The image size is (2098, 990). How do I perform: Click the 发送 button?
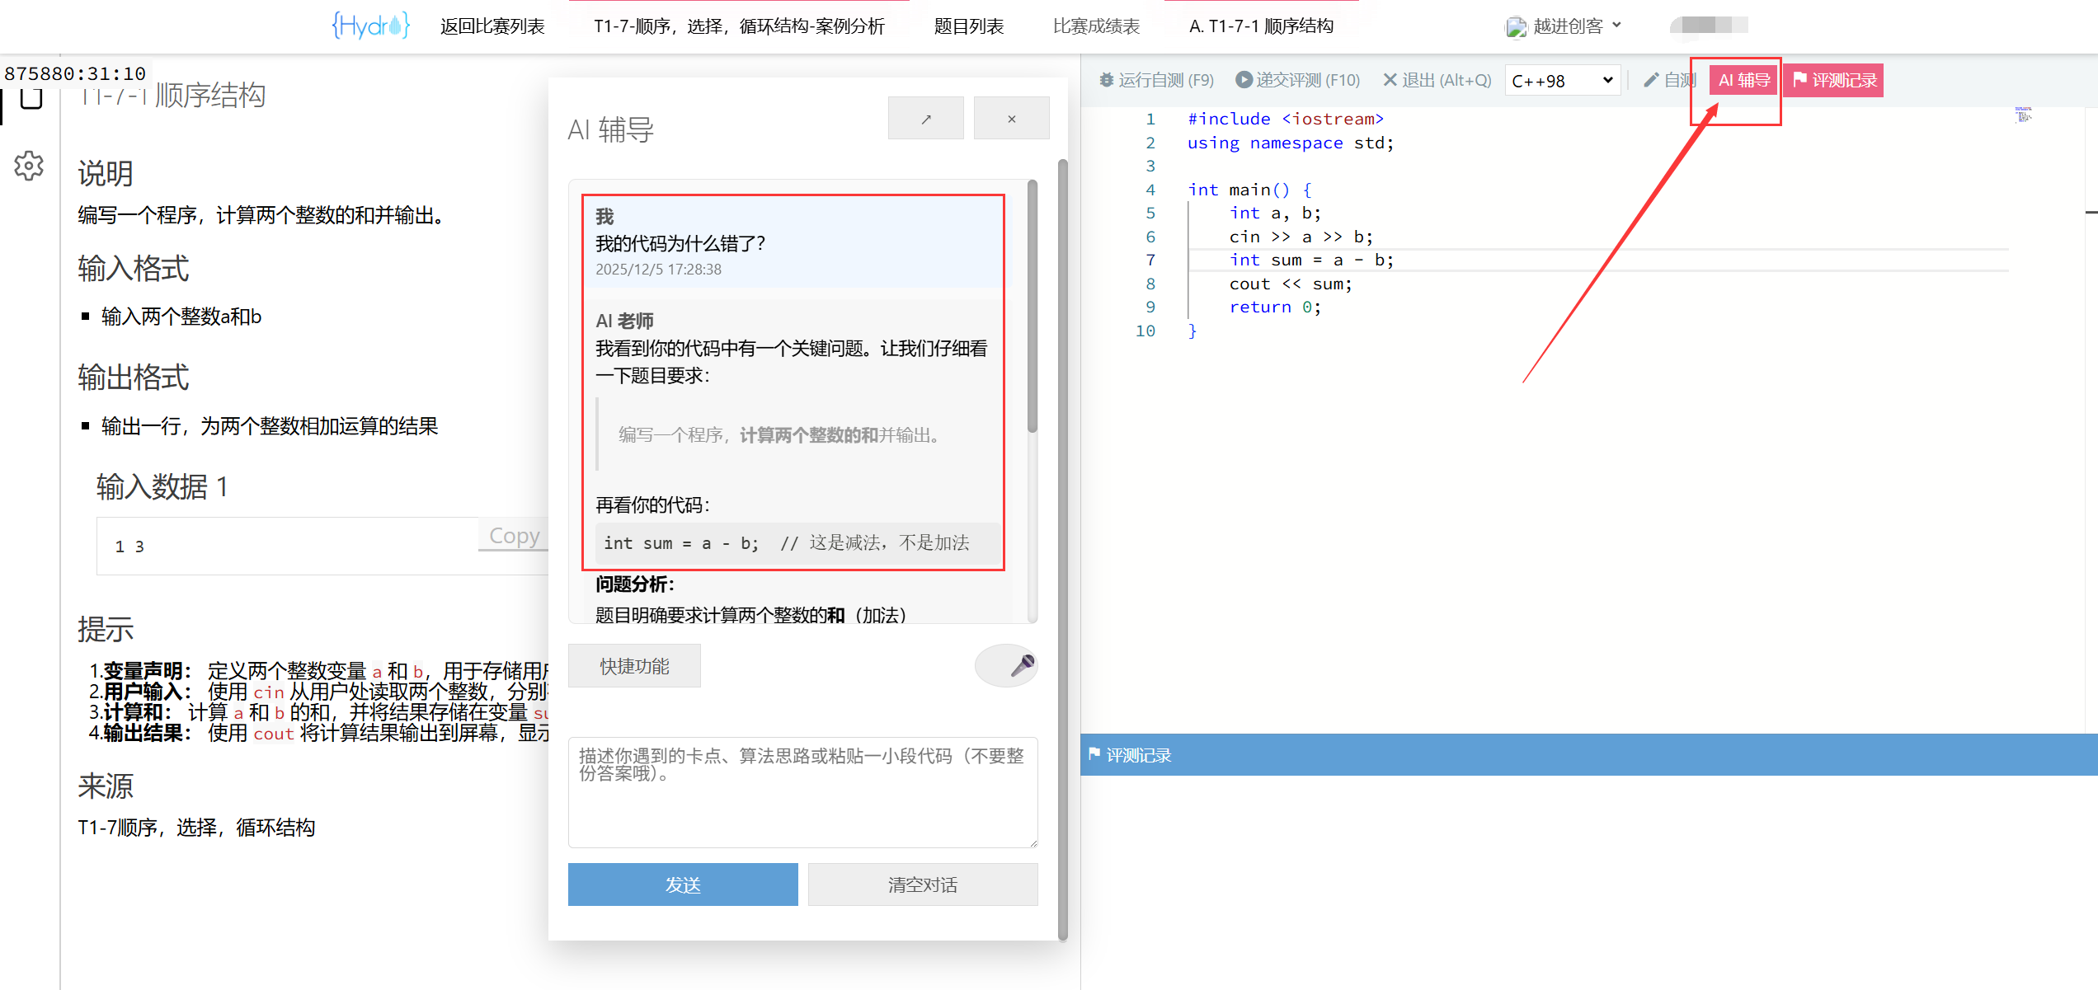click(682, 884)
